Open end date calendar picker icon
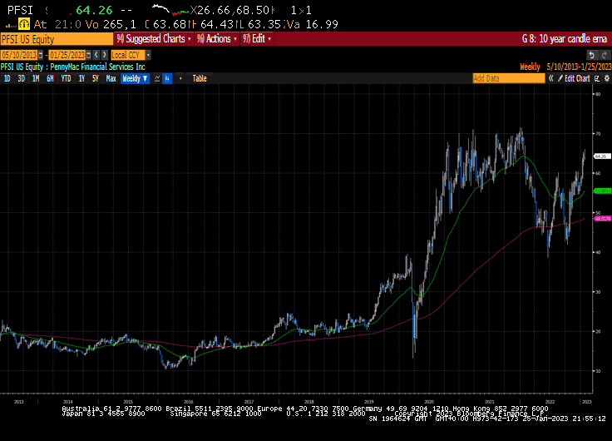This screenshot has height=441, width=612. tap(89, 55)
